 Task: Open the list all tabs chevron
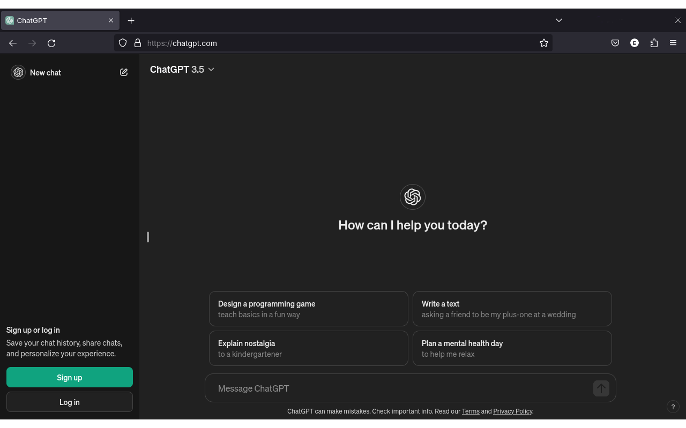[558, 20]
